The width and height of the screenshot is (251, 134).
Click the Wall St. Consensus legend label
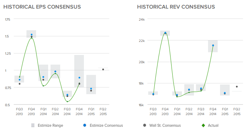tap(165, 125)
